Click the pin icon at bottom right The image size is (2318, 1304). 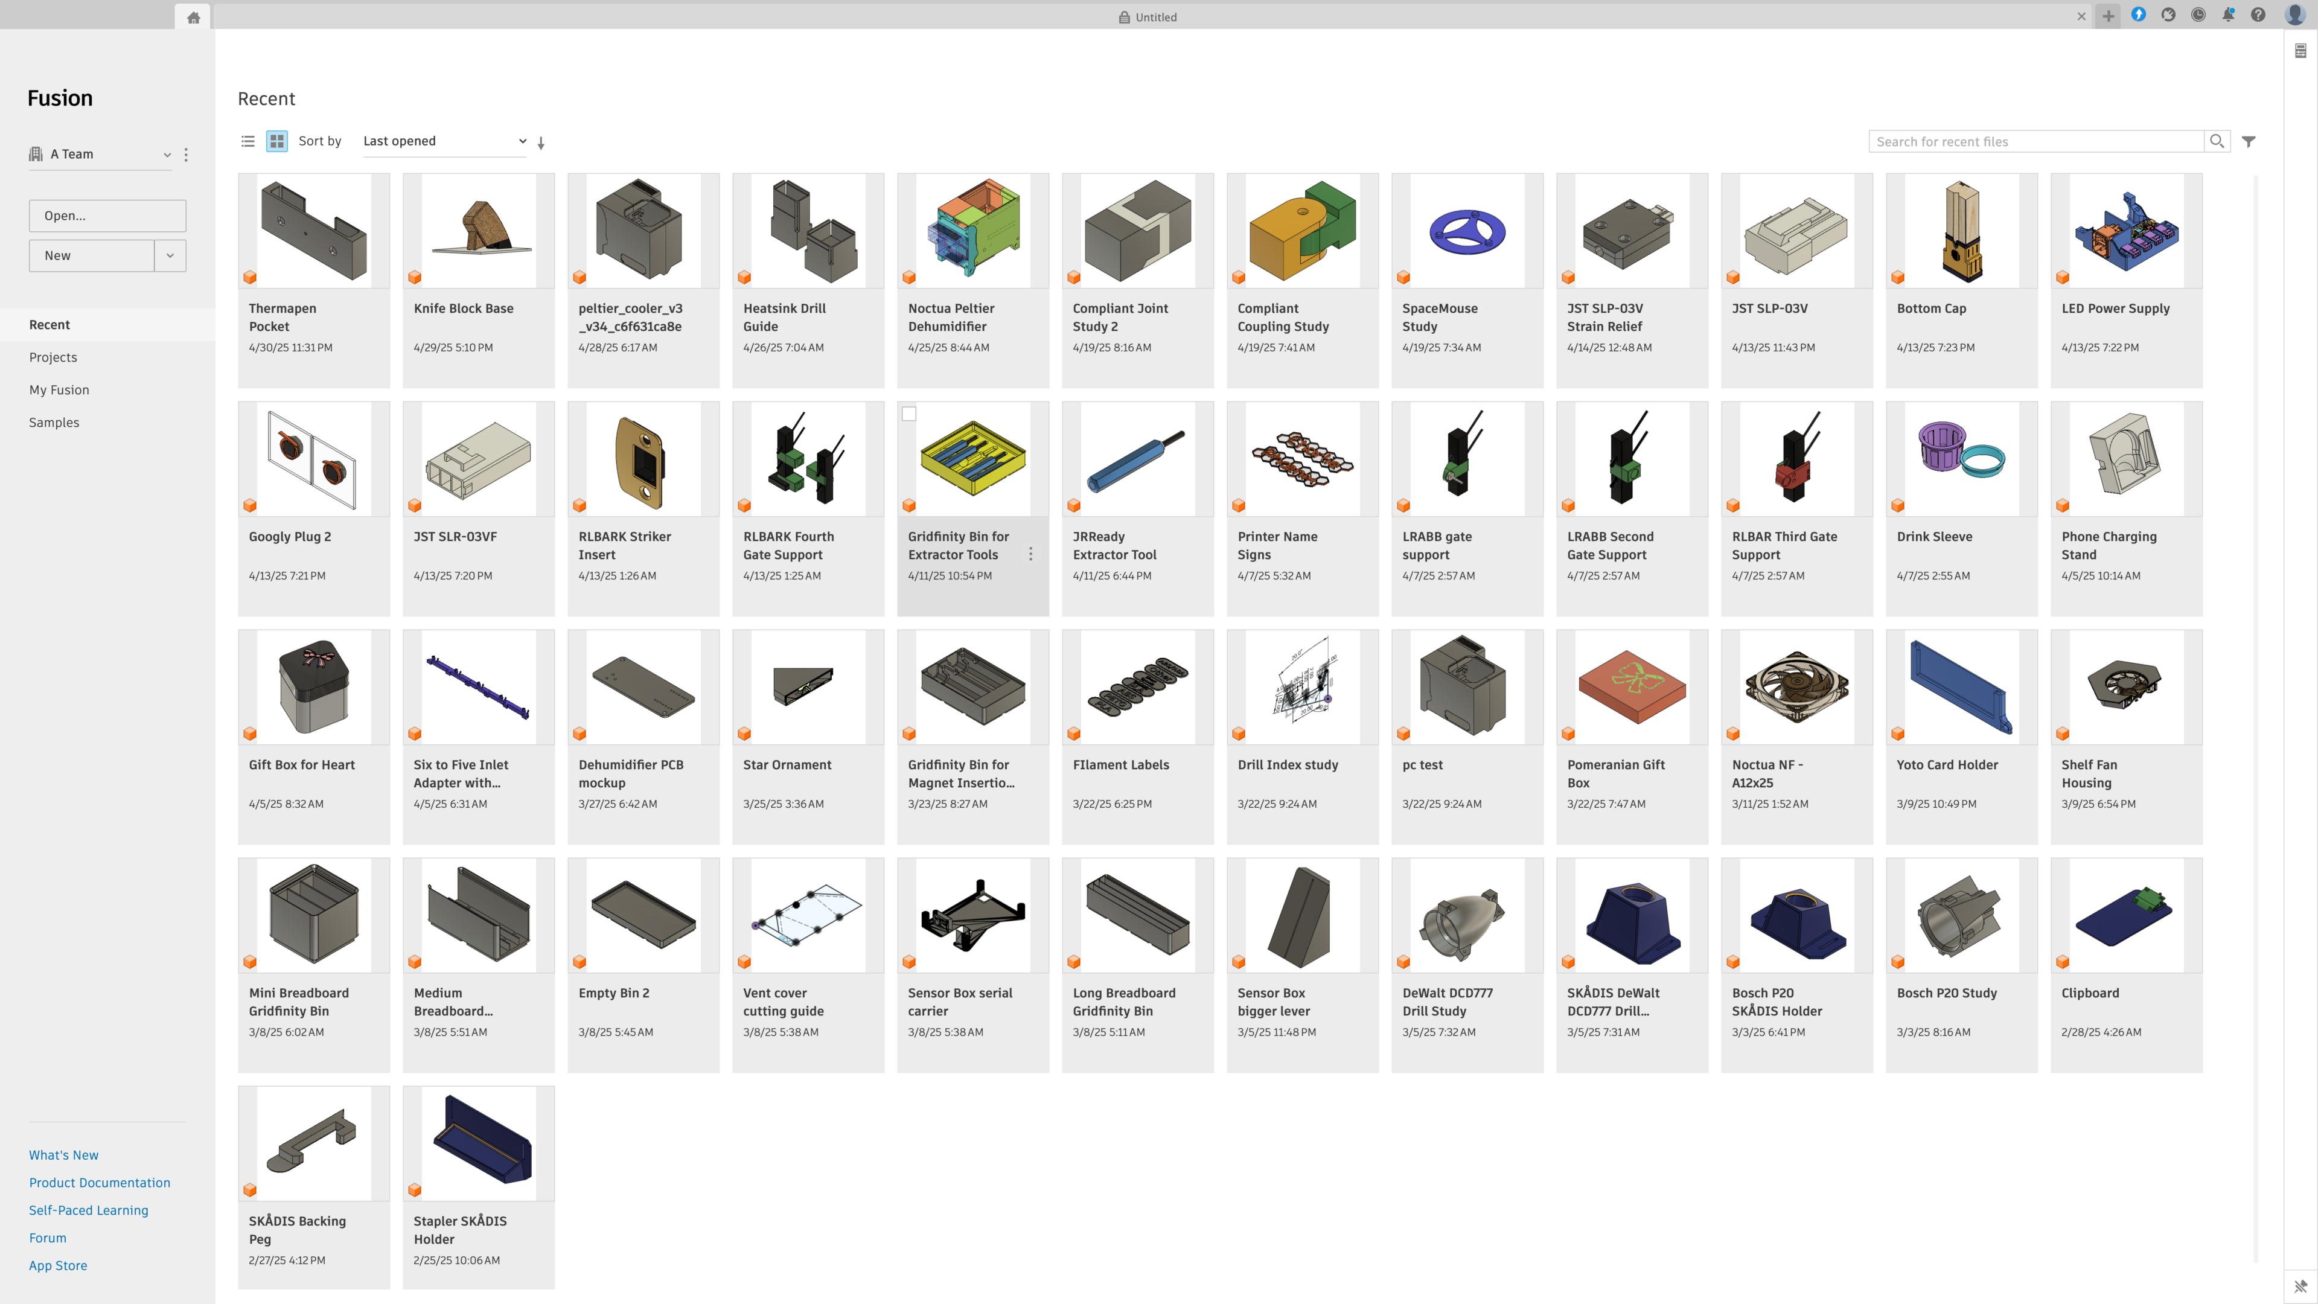[x=2300, y=1286]
